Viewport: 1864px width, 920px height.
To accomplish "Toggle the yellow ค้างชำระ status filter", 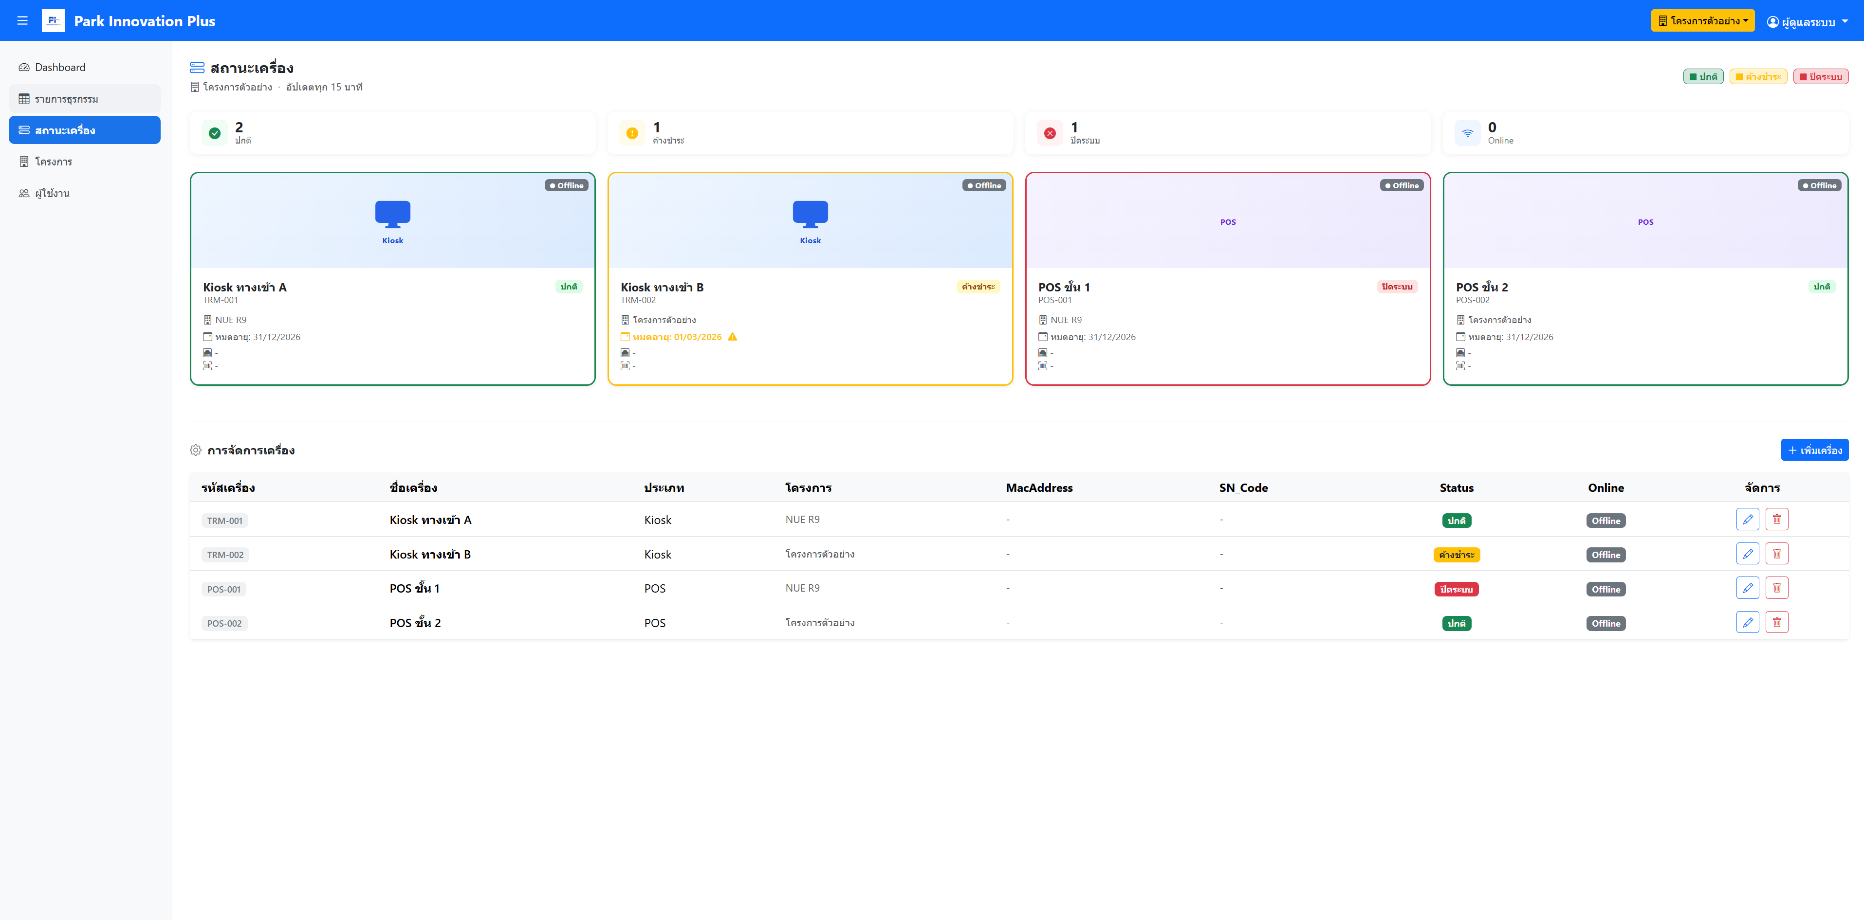I will click(1758, 75).
